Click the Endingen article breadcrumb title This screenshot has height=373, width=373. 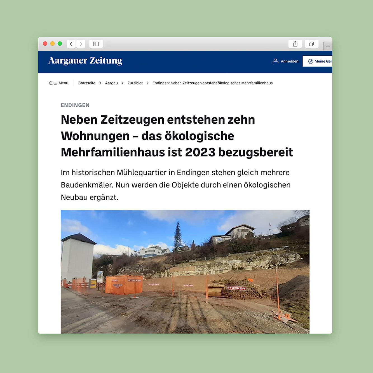click(x=212, y=83)
